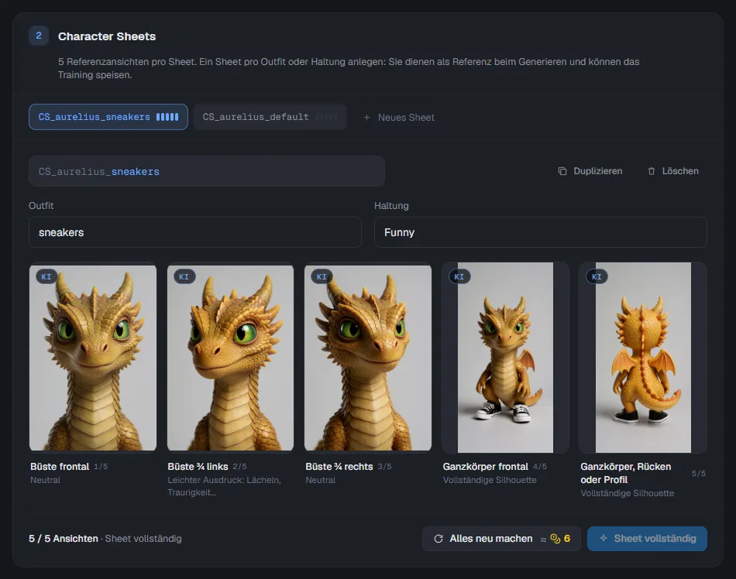736x579 pixels.
Task: Open the Büste ¾ rechts dragon thumbnail
Action: click(x=368, y=358)
